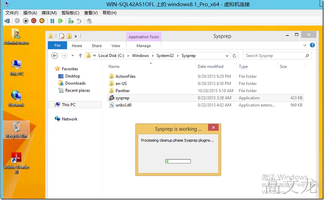The height and width of the screenshot is (200, 324).
Task: Switch to Share ribbon tab
Action: (x=96, y=46)
